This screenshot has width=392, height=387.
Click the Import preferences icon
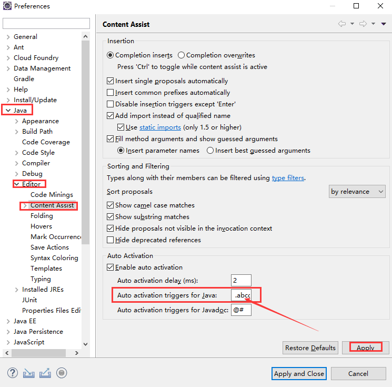click(x=29, y=373)
